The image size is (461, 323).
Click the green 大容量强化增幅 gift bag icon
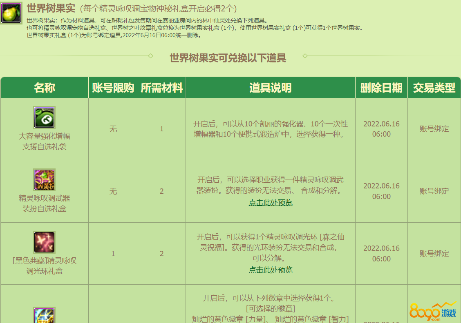(44, 117)
